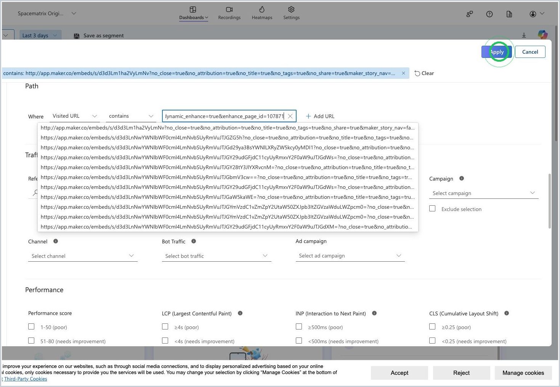560x387 pixels.
Task: Apply the filters
Action: coord(496,52)
